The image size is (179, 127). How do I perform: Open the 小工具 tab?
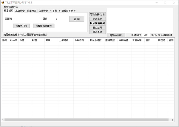(53, 11)
